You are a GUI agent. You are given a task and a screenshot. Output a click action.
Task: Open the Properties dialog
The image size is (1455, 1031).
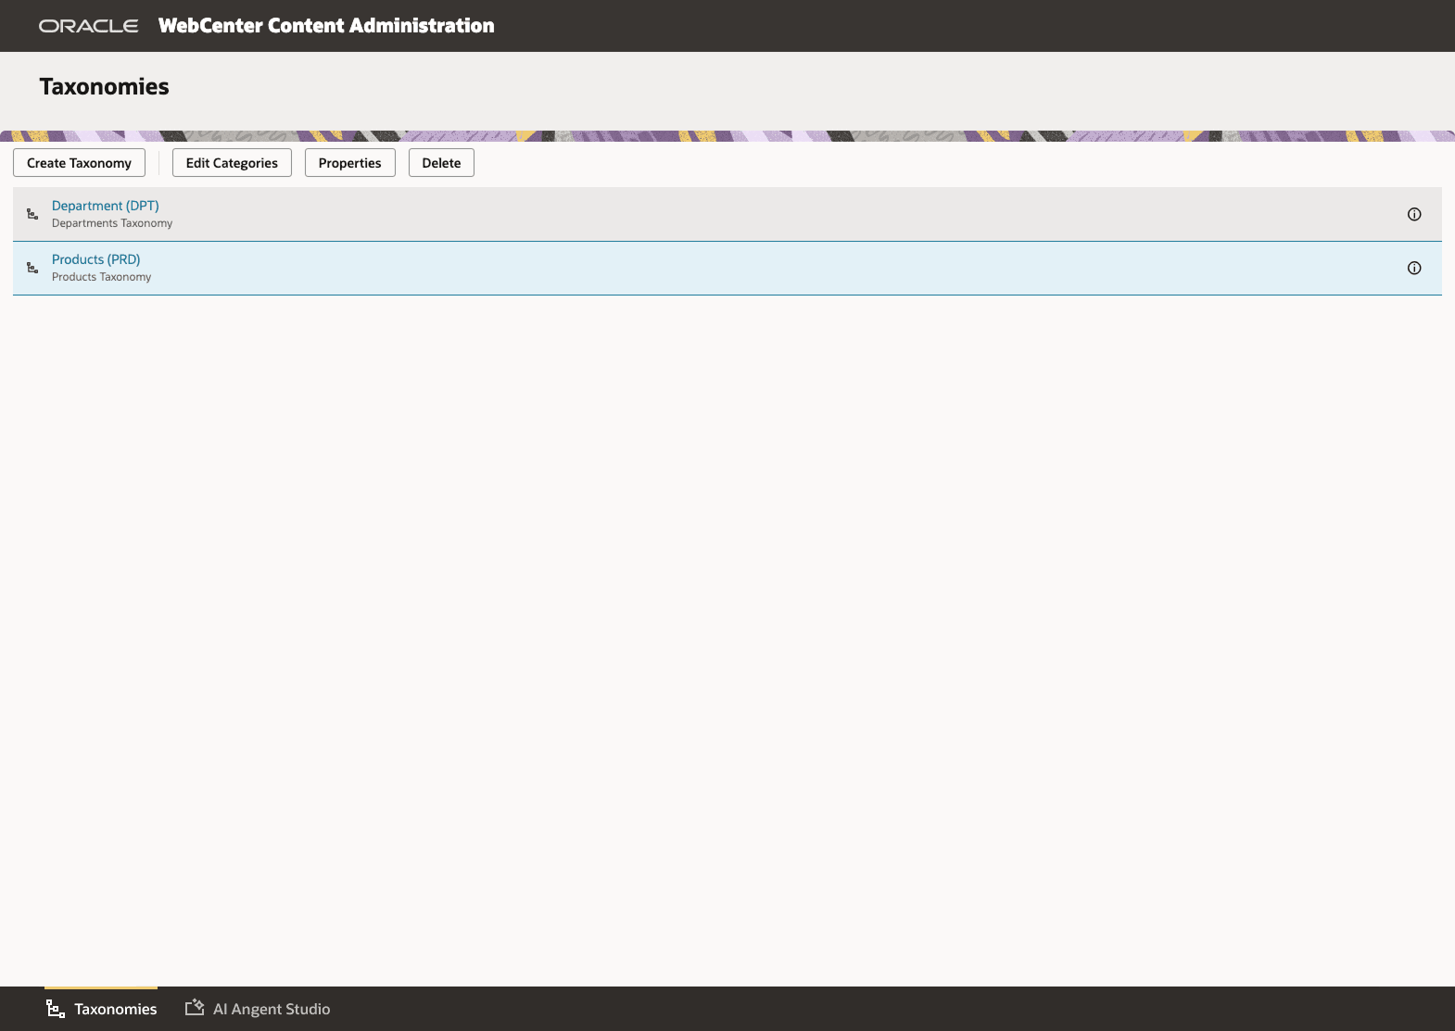click(349, 163)
